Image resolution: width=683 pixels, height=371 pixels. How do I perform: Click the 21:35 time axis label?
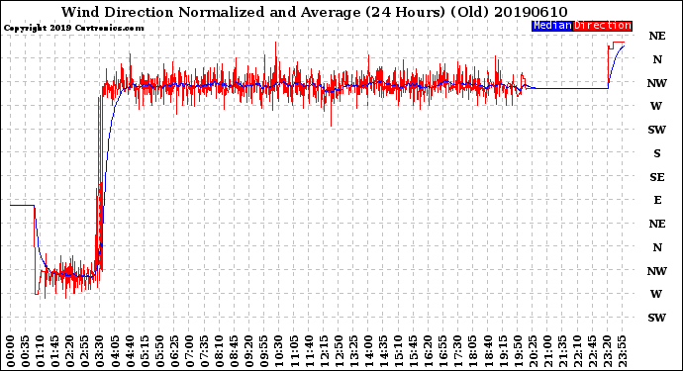click(562, 351)
